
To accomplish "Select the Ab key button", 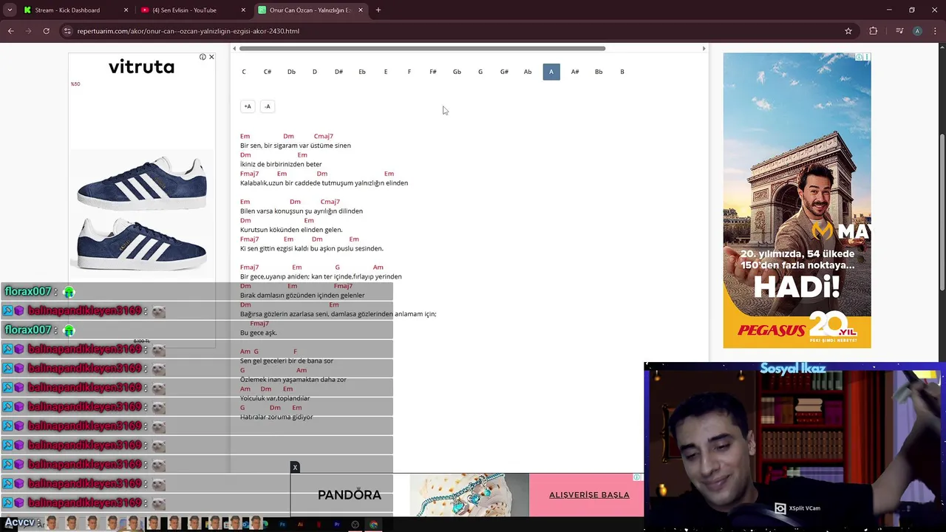I will coord(528,72).
